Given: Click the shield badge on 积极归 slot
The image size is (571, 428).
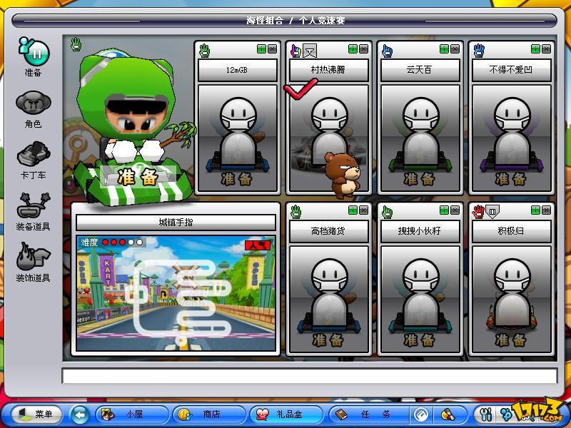Looking at the screenshot, I should 492,212.
